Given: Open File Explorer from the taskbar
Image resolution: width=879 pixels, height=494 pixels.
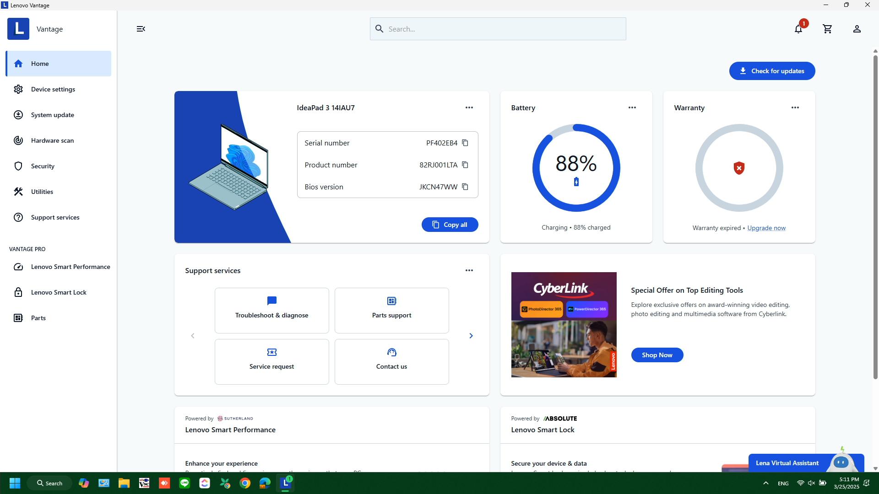Looking at the screenshot, I should 124,483.
